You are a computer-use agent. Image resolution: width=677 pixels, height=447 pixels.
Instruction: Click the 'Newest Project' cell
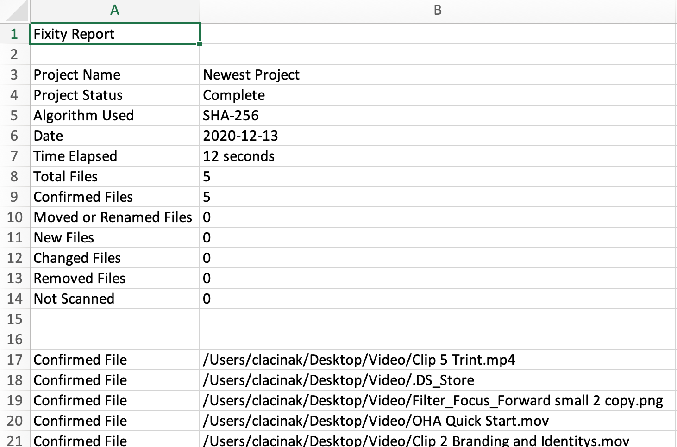(x=438, y=74)
